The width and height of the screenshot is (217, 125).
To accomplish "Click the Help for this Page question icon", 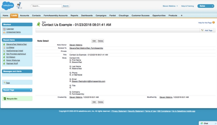I will tap(214, 22).
